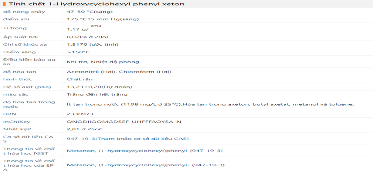Open the EPA chemical information Metanon link

[145, 165]
